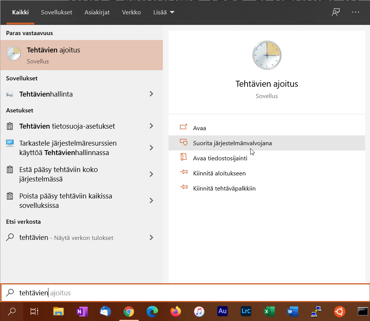Launch Lightroom Classic from the taskbar
The image size is (370, 321).
[x=246, y=312]
